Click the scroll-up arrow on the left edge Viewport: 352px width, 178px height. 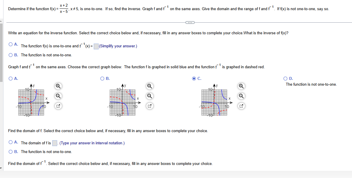click(1, 21)
